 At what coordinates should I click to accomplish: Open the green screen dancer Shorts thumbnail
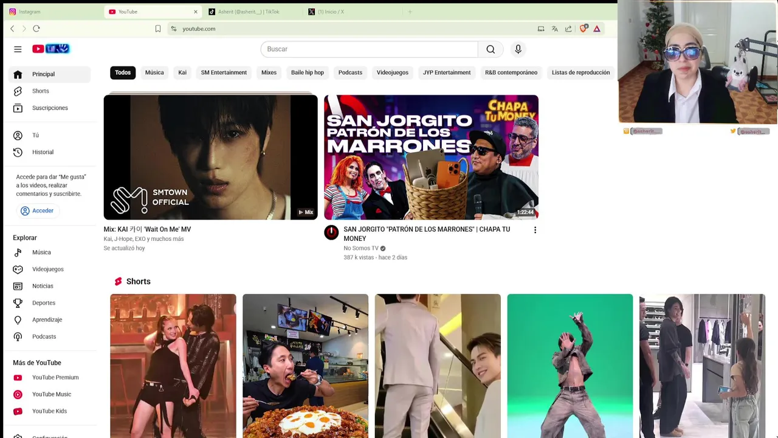(x=570, y=366)
